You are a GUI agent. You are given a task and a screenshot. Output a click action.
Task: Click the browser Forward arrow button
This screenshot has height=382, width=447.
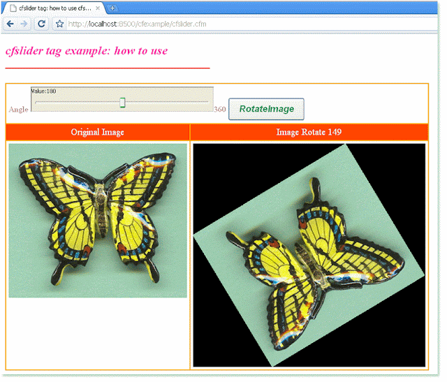[x=24, y=24]
